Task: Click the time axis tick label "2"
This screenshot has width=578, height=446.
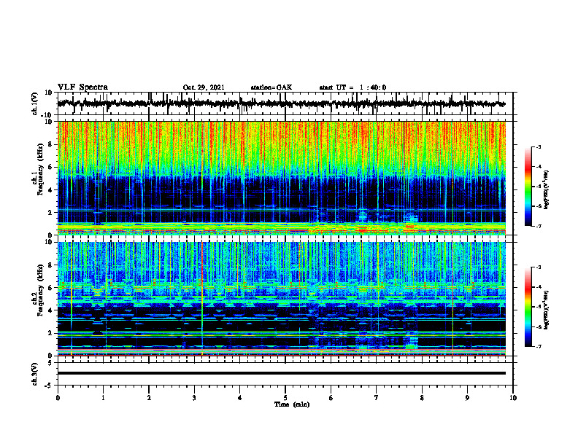Action: [x=149, y=398]
